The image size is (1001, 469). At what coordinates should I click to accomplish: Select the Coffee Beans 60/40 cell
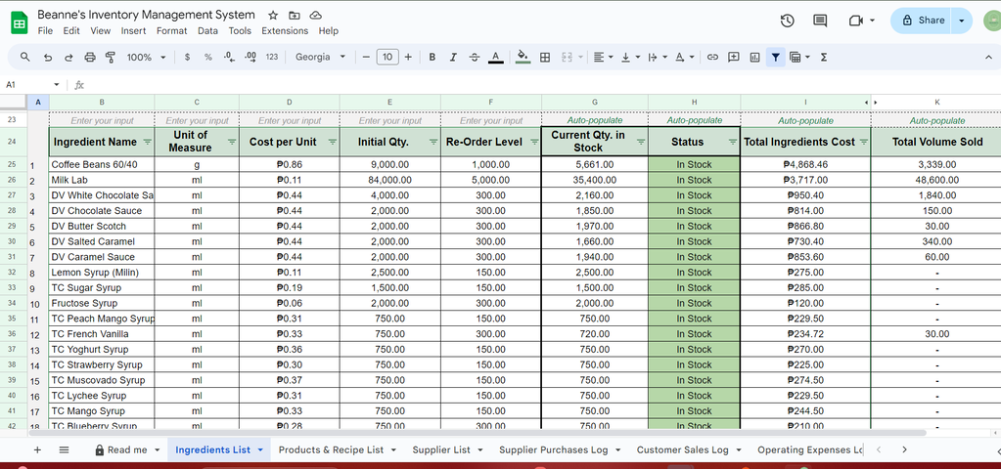tap(102, 164)
